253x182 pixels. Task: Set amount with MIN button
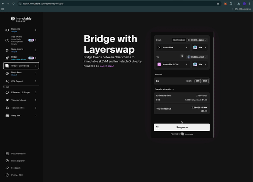pos(198,81)
